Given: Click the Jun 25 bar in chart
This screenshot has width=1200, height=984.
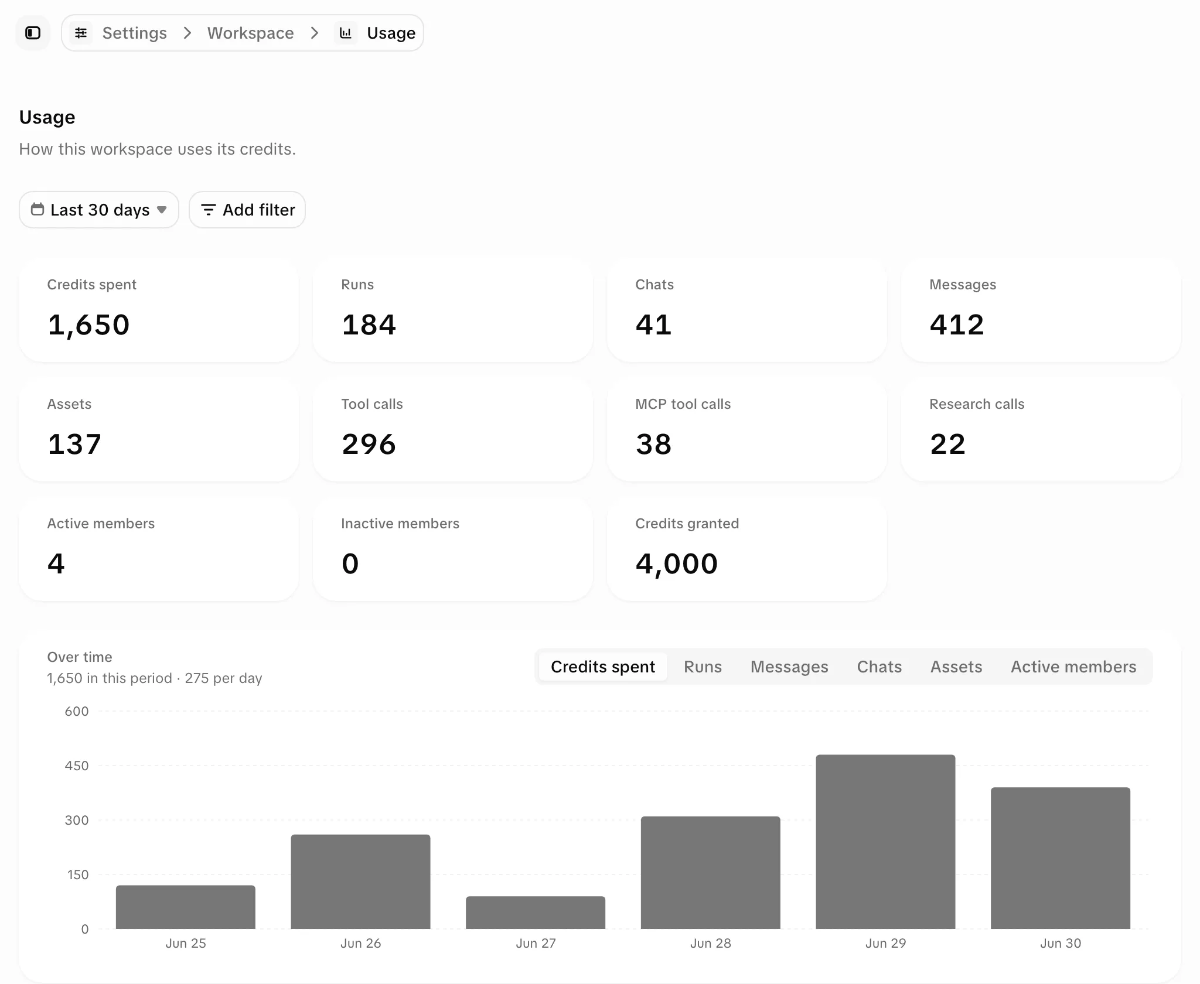Looking at the screenshot, I should click(x=186, y=907).
